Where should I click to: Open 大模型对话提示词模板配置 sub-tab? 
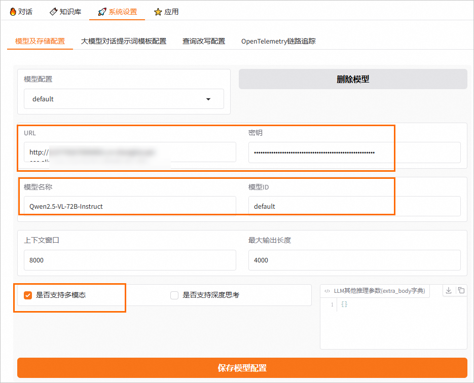124,41
